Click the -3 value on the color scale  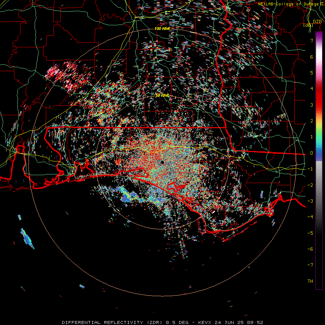click(310, 201)
